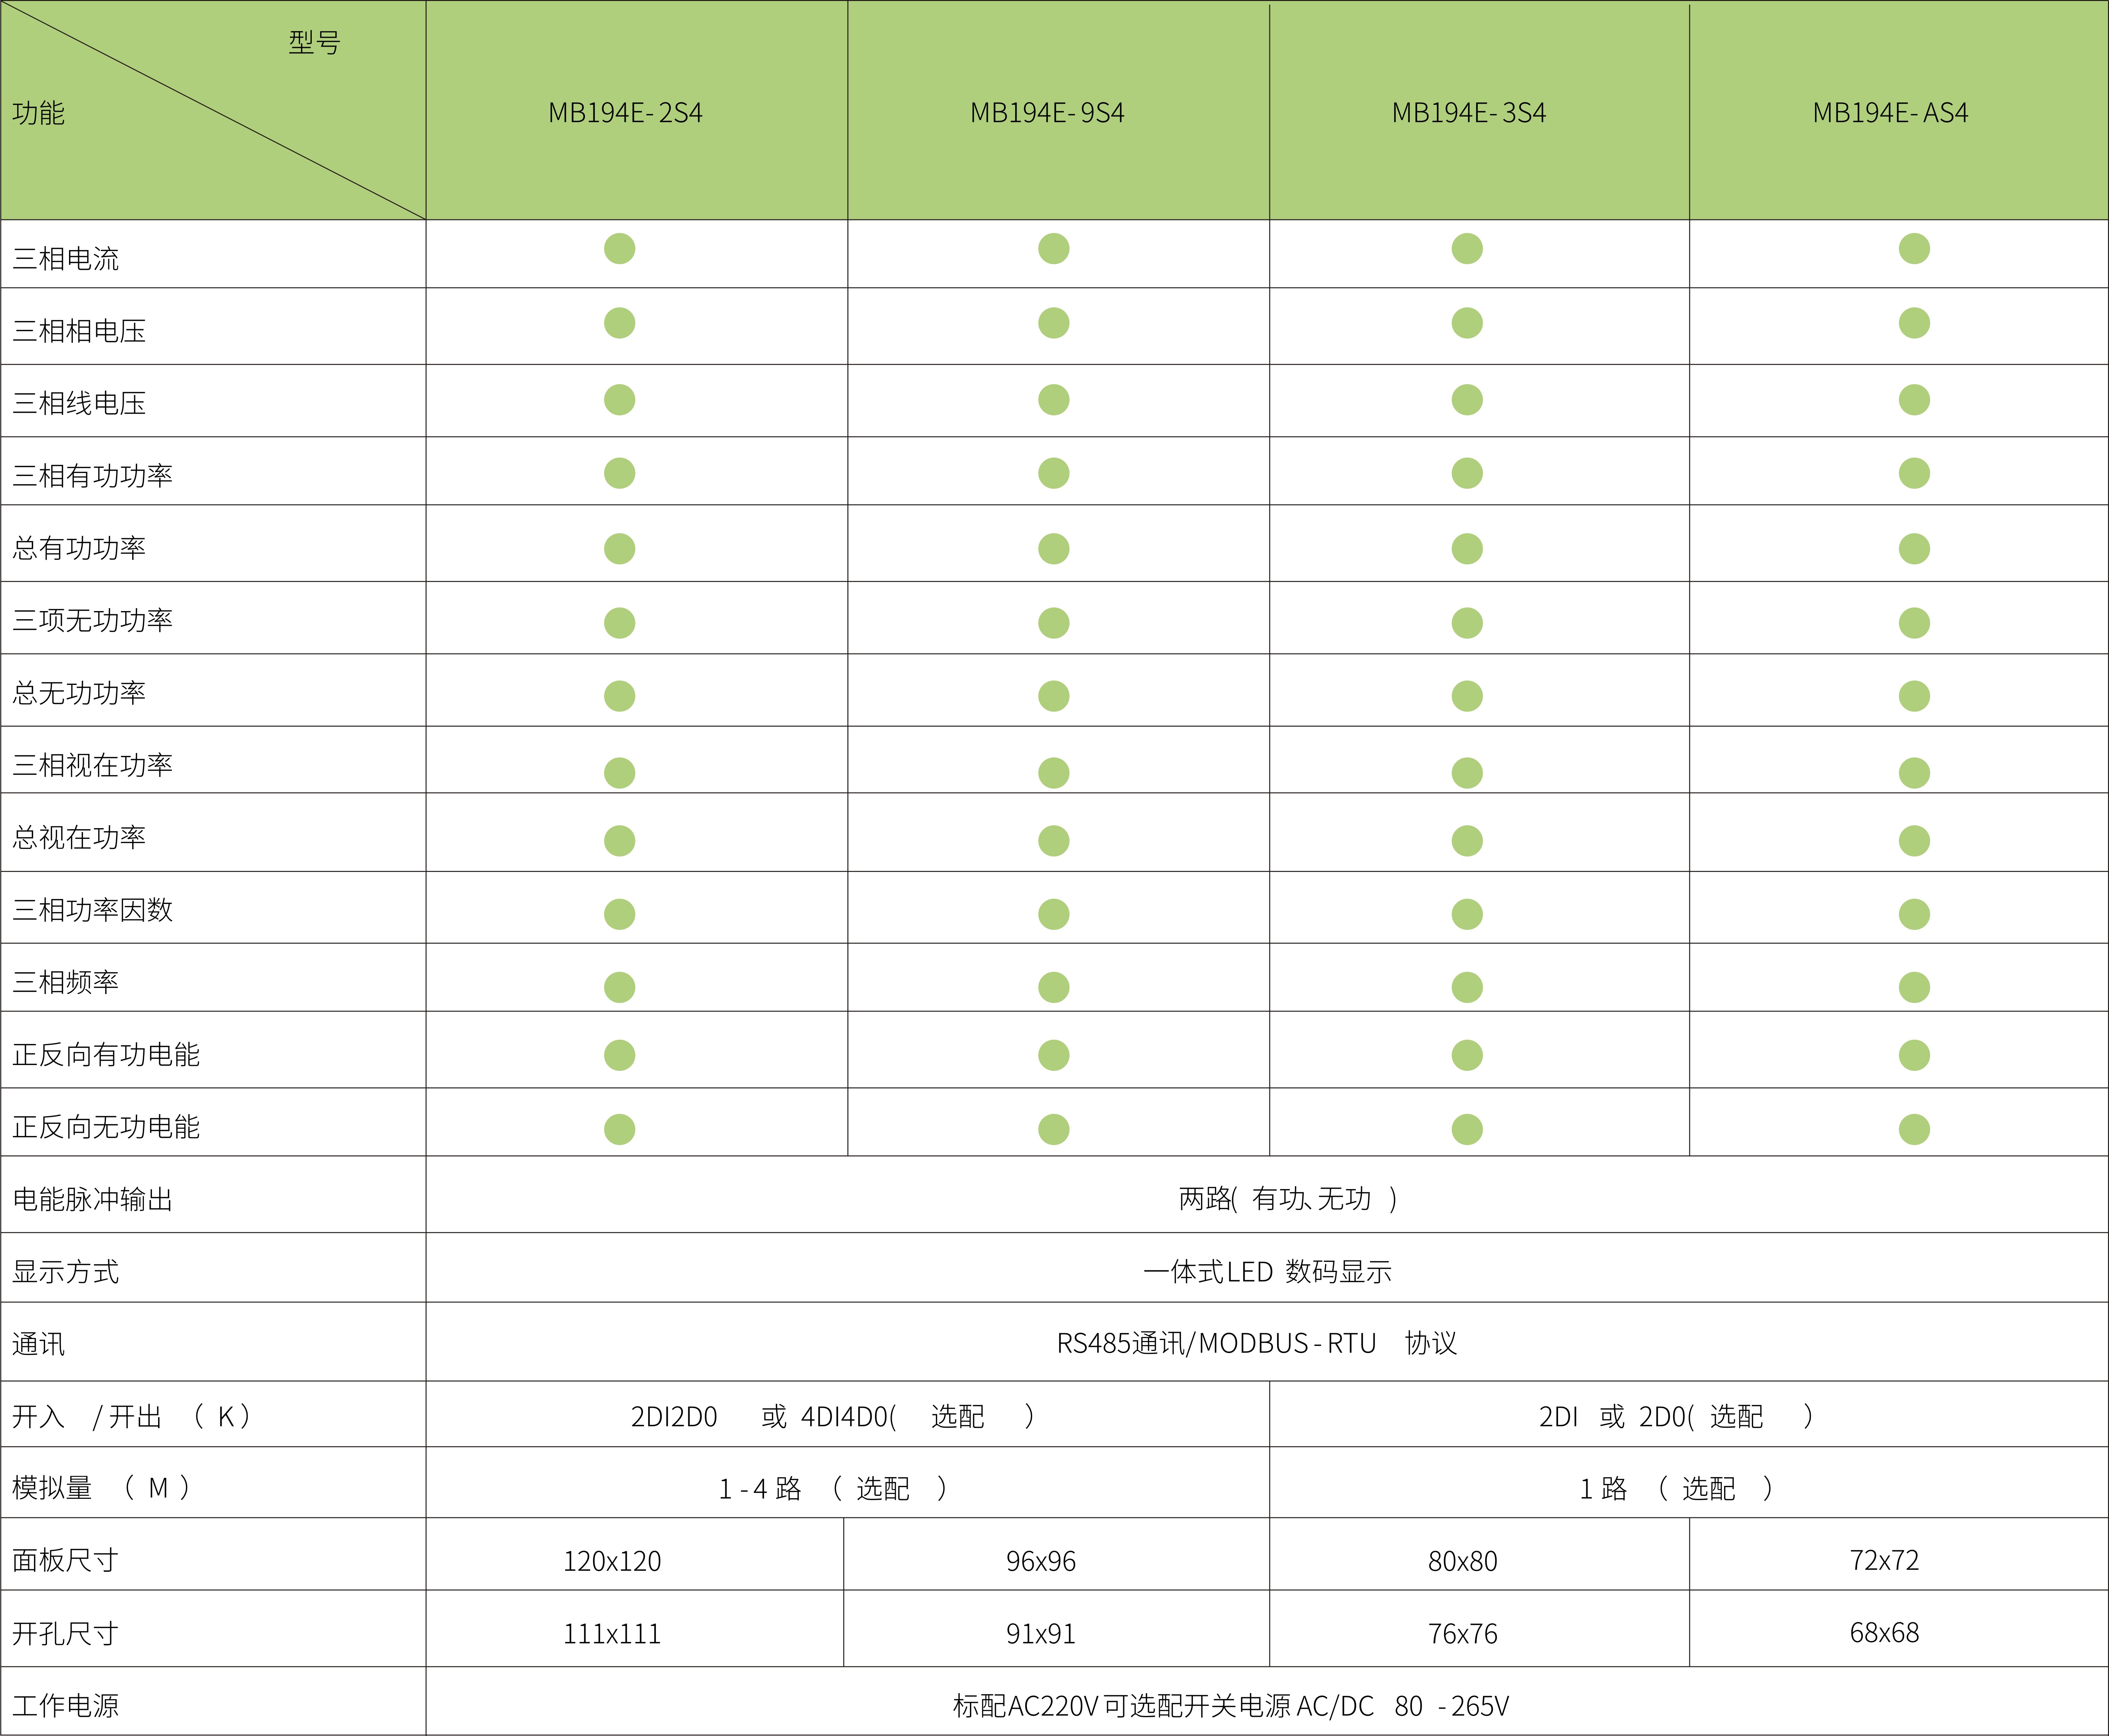2109x1736 pixels.
Task: Select the 1-4路(选配) cell
Action: pyautogui.click(x=833, y=1489)
